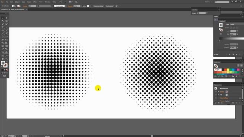The image size is (244, 137).
Task: Click Add New Effect fx in Appearance panel
Action: click(x=222, y=103)
